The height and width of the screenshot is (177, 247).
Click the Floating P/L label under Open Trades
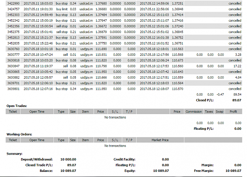tap(204, 129)
